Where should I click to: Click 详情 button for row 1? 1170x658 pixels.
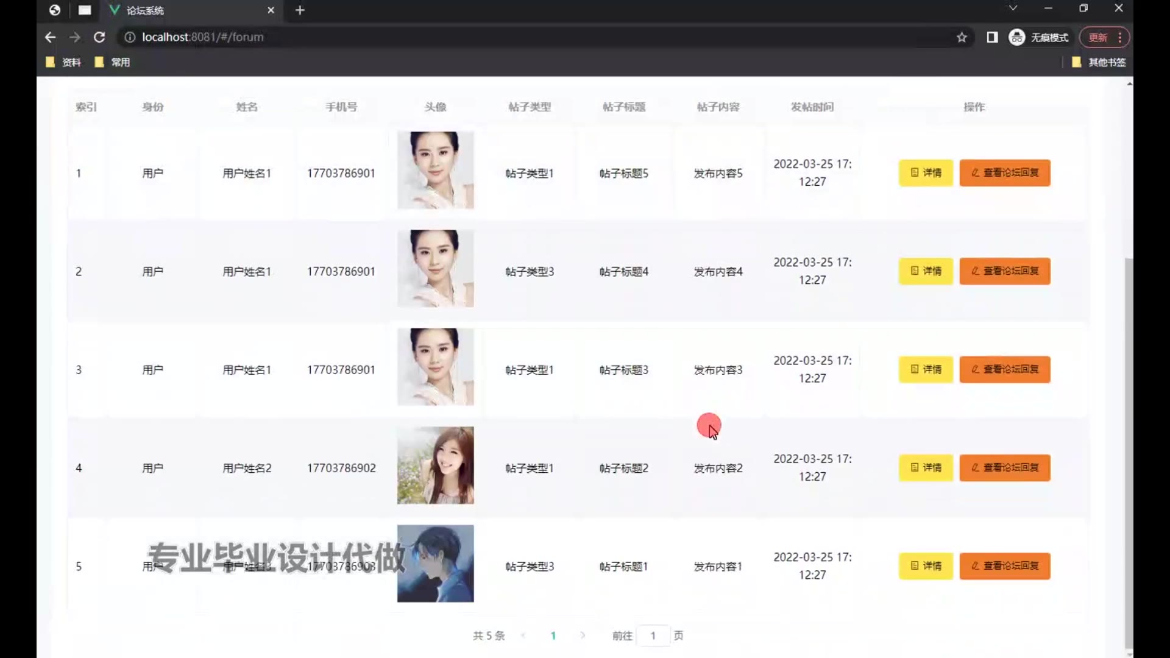point(926,173)
